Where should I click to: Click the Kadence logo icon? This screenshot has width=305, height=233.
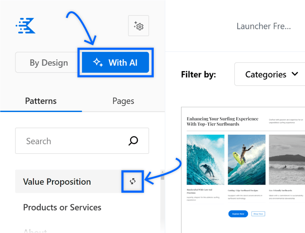26,26
